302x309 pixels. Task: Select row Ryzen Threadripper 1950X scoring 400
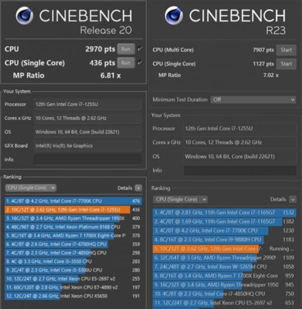(73, 218)
